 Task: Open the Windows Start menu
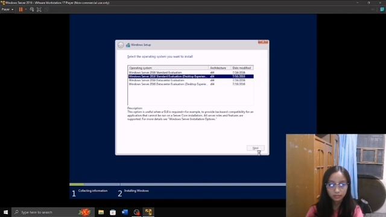[x=5, y=212]
